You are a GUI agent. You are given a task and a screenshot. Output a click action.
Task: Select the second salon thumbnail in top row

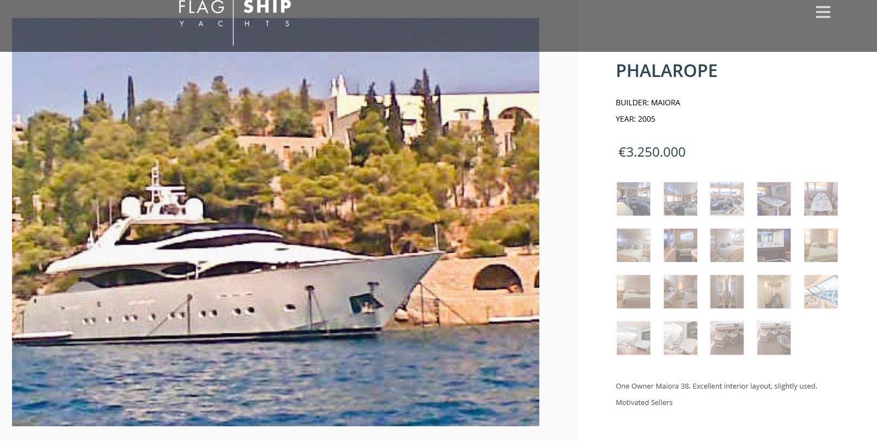(x=680, y=199)
